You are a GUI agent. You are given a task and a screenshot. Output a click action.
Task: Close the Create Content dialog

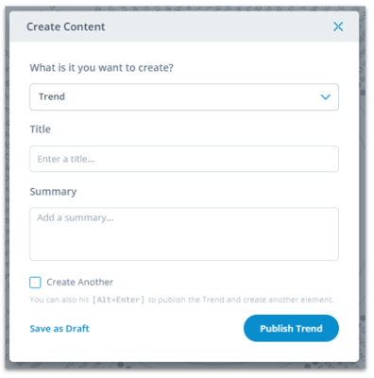coord(338,26)
